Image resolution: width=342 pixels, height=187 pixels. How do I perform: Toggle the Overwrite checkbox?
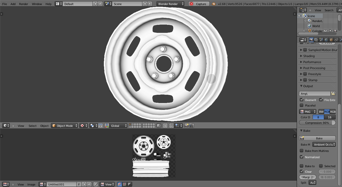(302, 100)
